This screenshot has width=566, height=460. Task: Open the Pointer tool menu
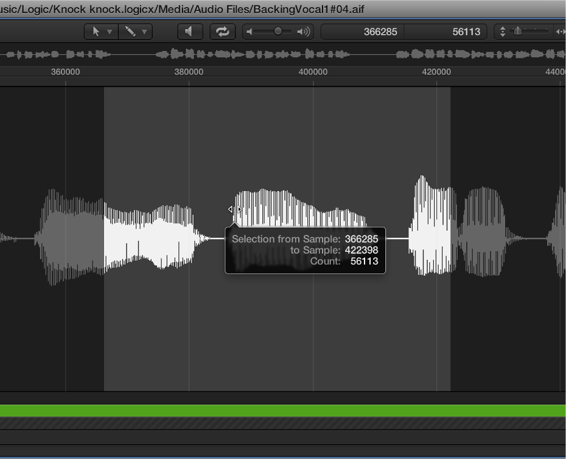click(x=100, y=32)
